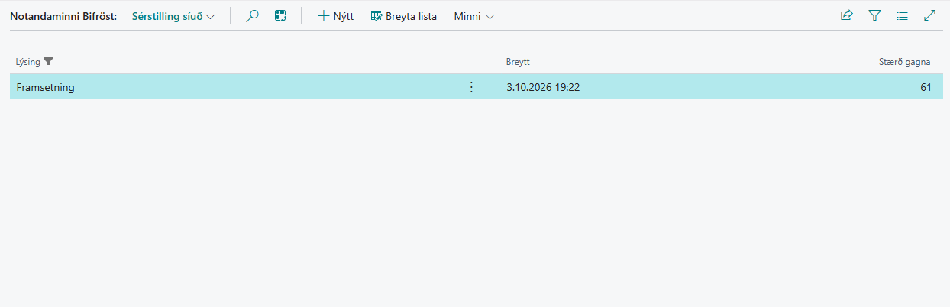The width and height of the screenshot is (950, 307).
Task: Open the search magnifier icon
Action: click(x=252, y=15)
